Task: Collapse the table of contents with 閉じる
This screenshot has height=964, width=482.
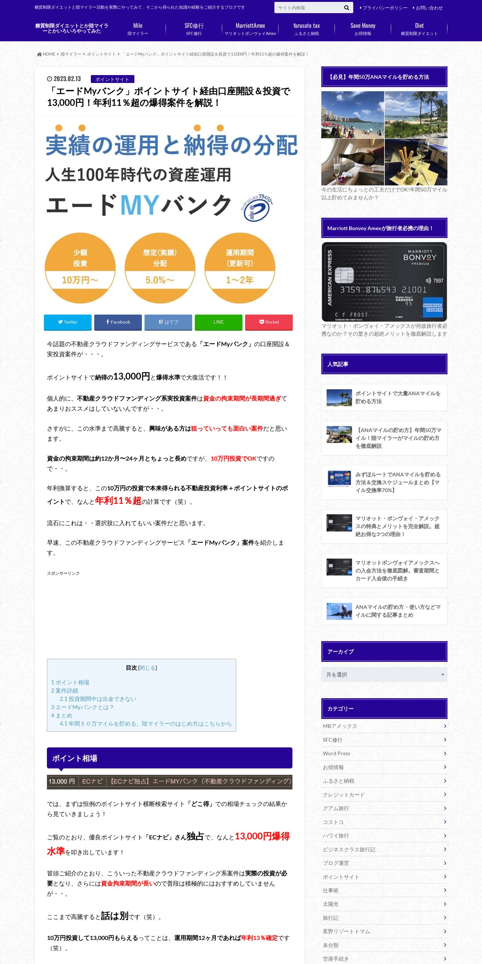Action: (148, 668)
